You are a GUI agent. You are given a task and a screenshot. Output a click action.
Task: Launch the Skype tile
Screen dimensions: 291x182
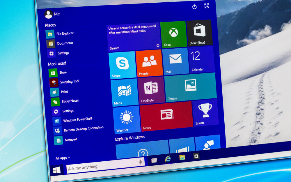122,65
